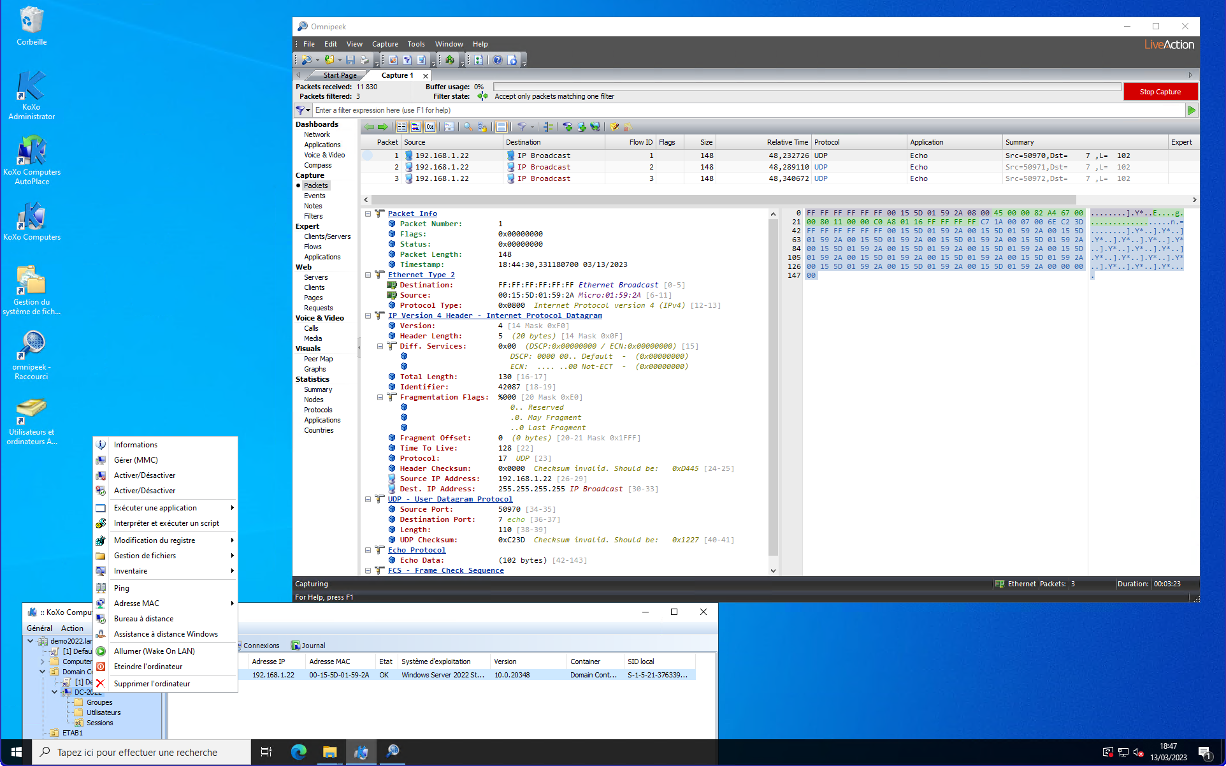Open the Capture menu in Omnipeek
The height and width of the screenshot is (766, 1226).
point(385,44)
